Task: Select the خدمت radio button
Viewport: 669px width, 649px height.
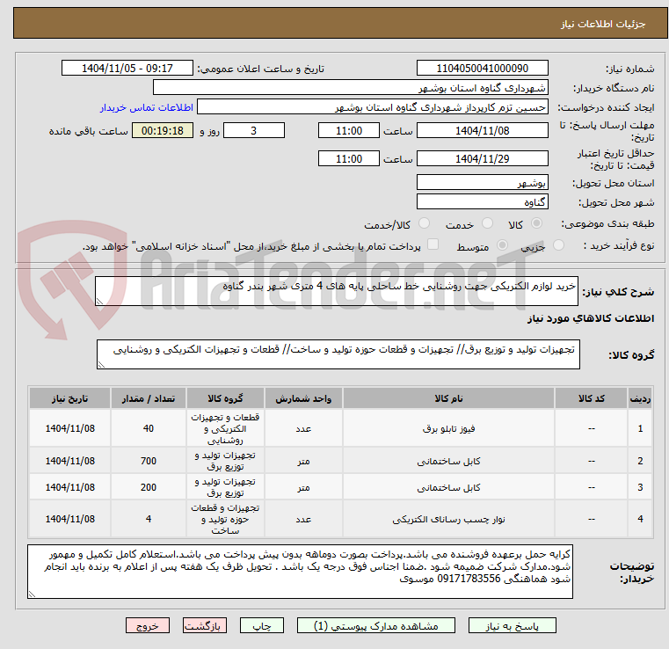Action: (x=487, y=223)
